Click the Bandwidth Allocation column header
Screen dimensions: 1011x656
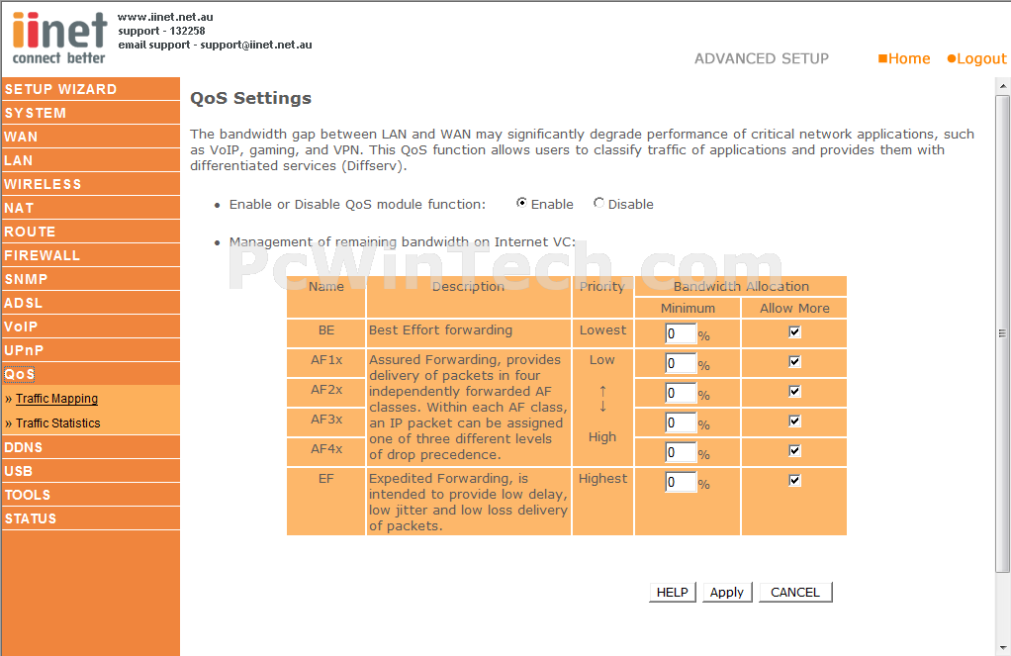(x=741, y=286)
